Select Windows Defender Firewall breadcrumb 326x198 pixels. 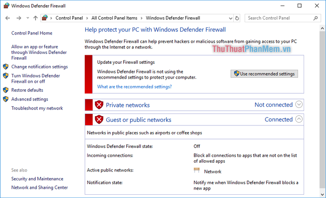click(173, 18)
